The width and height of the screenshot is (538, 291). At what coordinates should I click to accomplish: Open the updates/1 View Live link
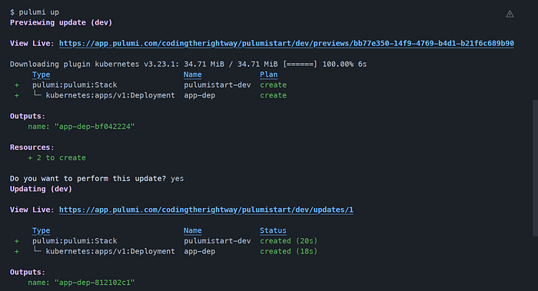206,210
